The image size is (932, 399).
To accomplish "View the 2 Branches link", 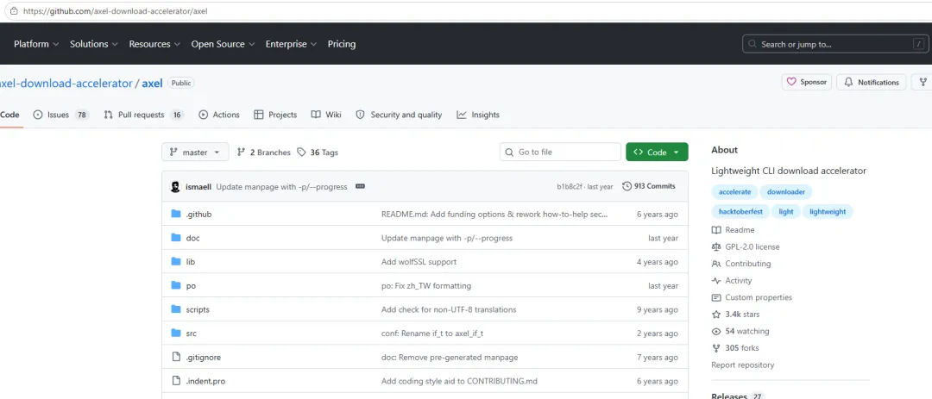I will (x=264, y=153).
